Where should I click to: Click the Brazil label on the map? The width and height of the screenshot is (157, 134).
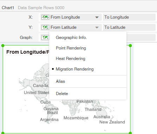coord(52,113)
